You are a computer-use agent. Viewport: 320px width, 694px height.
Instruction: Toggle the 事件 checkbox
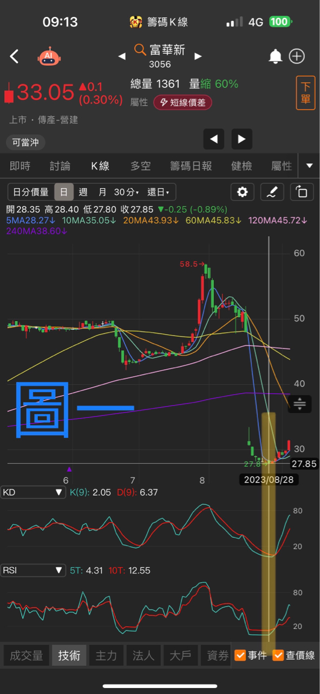[x=251, y=656]
